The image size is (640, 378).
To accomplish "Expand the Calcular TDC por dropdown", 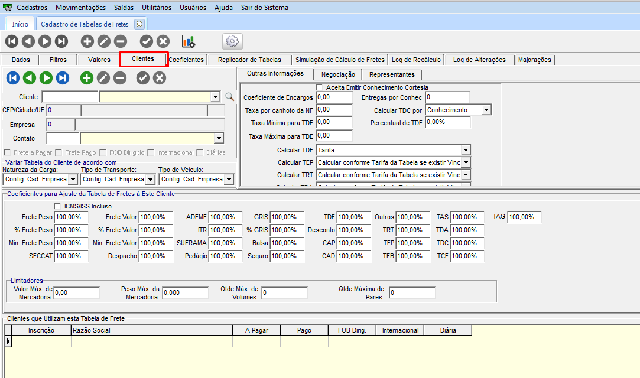I will point(486,110).
